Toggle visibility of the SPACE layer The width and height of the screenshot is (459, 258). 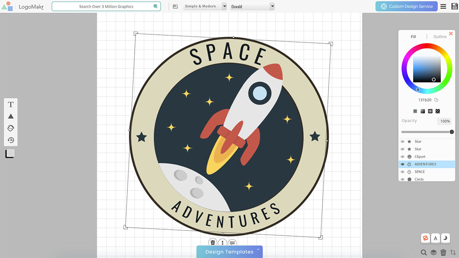(x=402, y=172)
